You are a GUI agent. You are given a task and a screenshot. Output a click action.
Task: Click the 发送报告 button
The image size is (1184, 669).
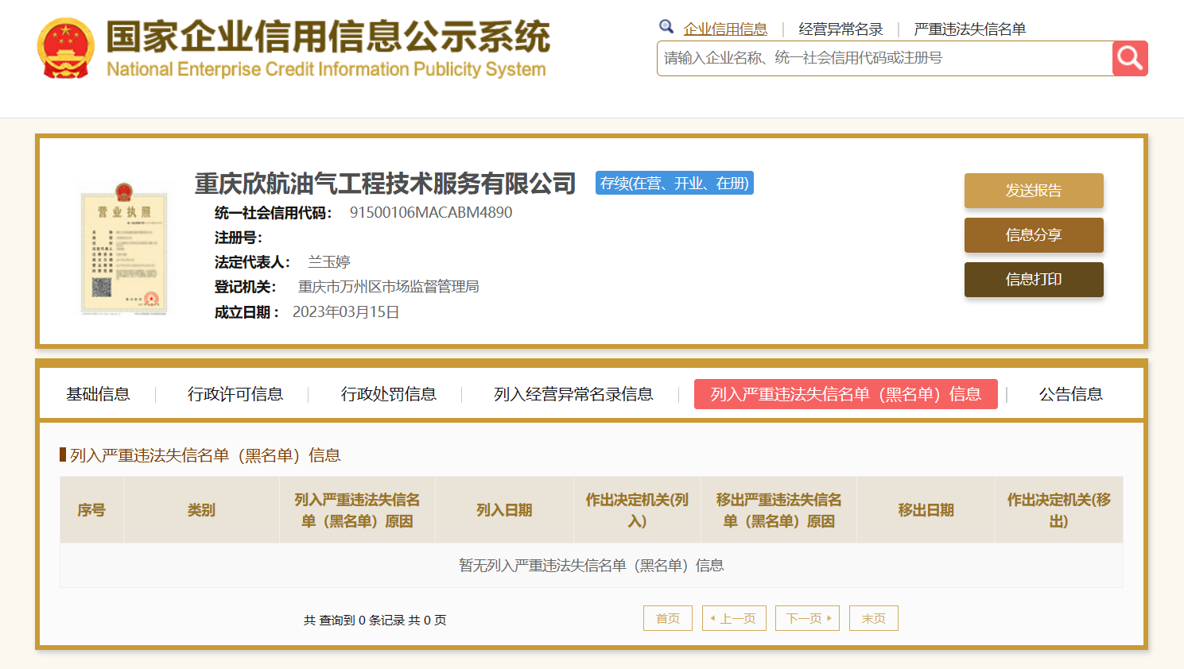pos(1034,191)
